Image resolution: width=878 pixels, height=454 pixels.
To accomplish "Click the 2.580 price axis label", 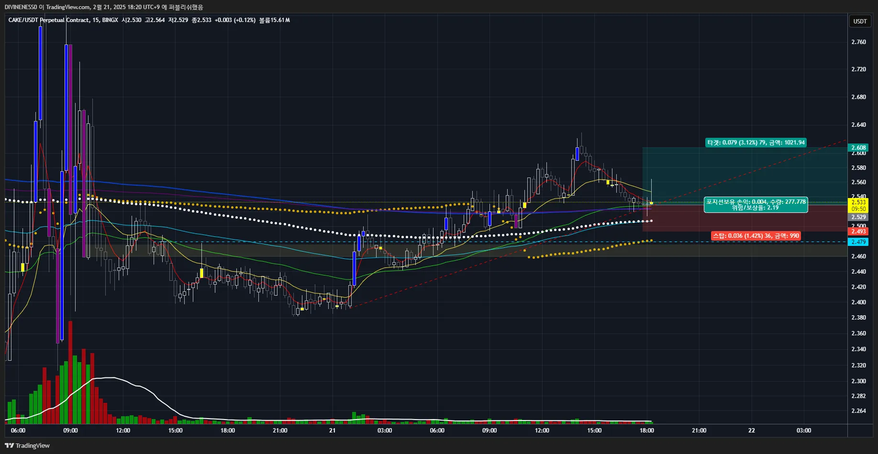I will [858, 168].
